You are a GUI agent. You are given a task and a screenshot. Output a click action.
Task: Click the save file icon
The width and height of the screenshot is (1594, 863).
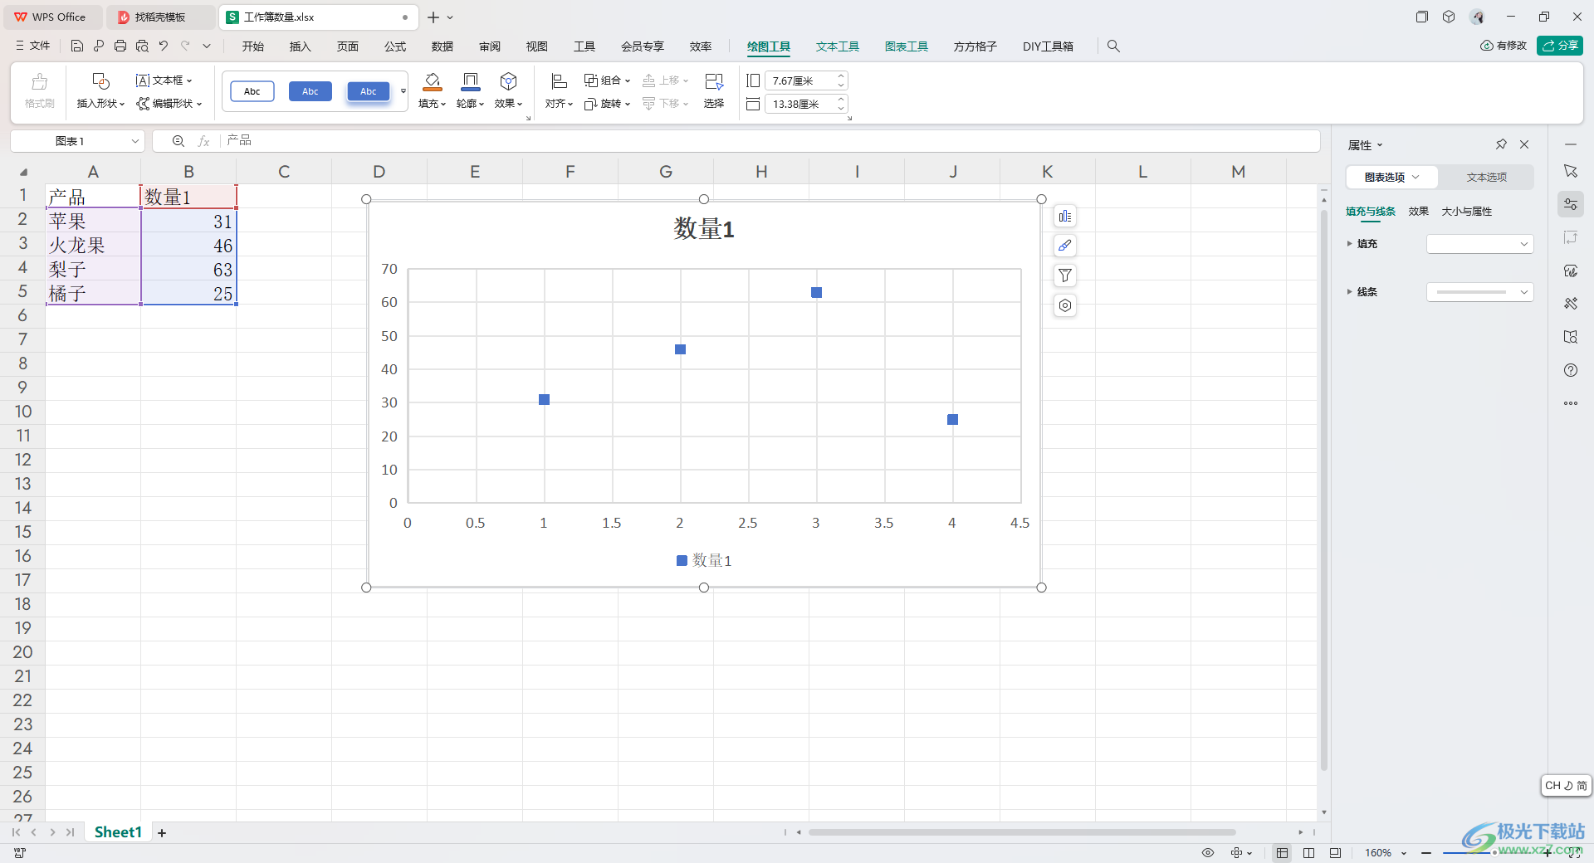click(77, 46)
